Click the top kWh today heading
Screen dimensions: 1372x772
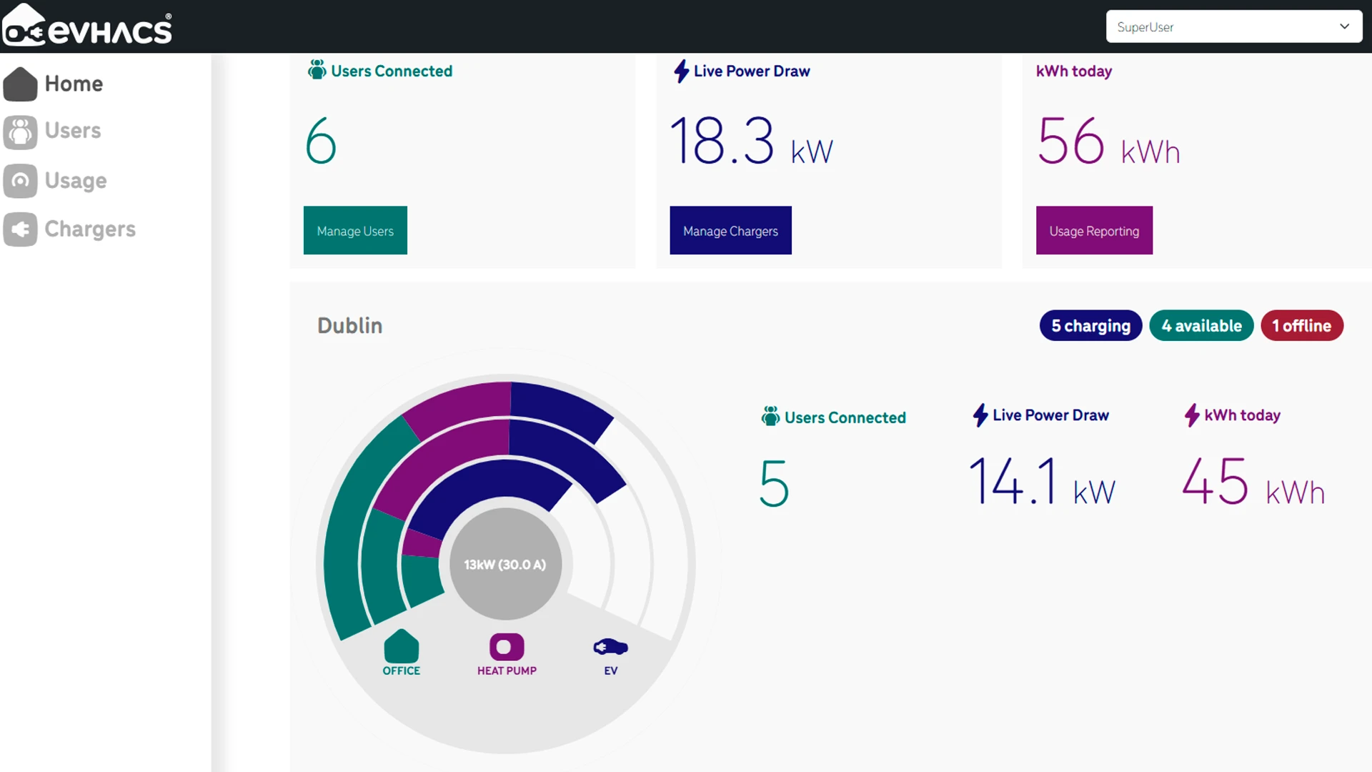click(1074, 71)
